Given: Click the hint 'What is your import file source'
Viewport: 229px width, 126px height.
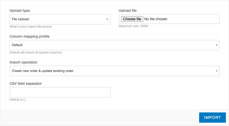Looking at the screenshot, I should (x=30, y=27).
